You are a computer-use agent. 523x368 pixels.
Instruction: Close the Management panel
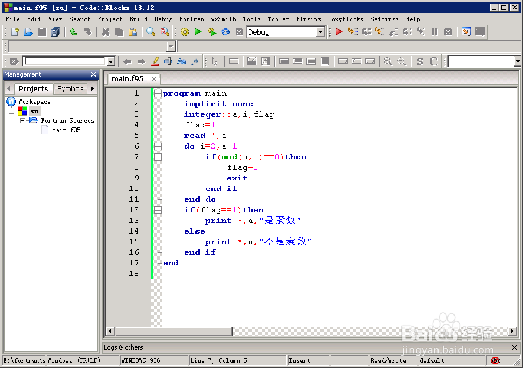[93, 74]
